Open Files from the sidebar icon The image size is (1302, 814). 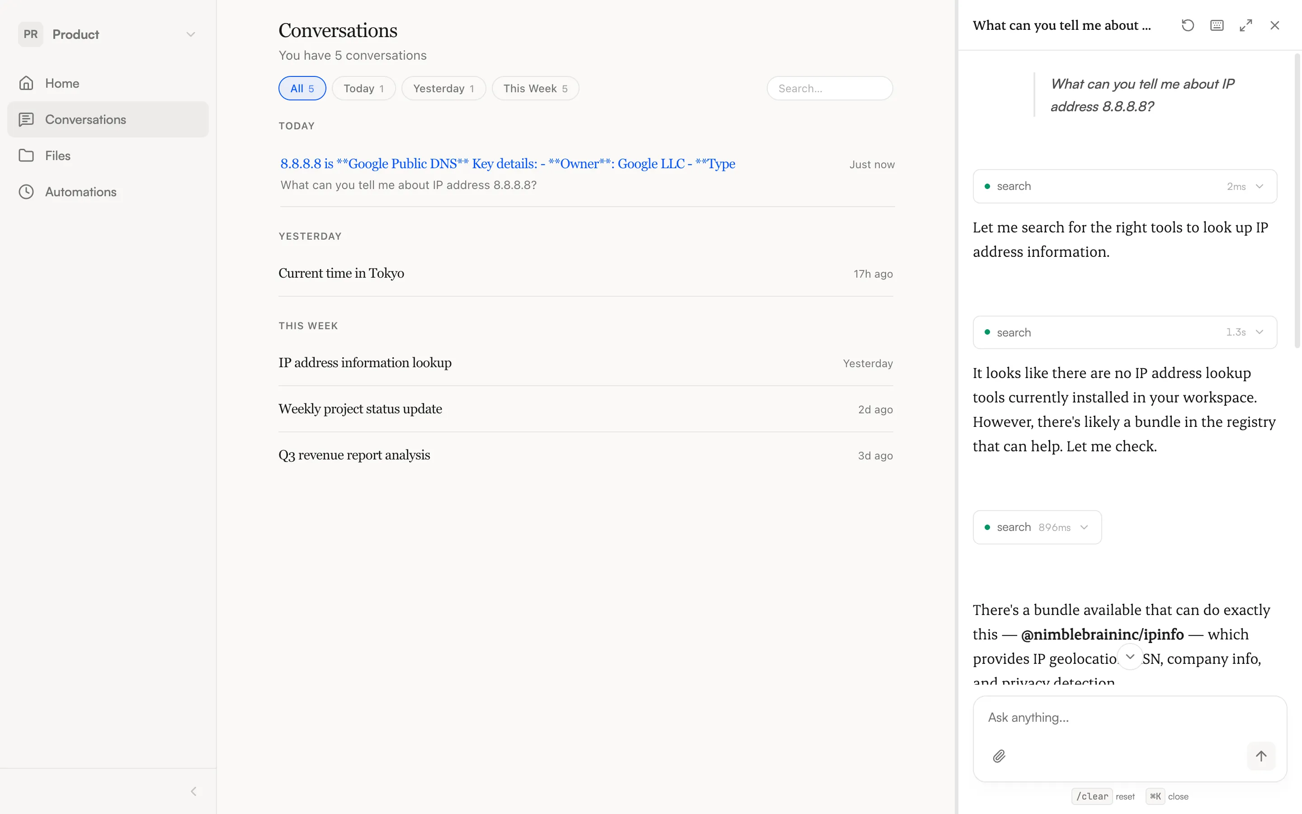point(26,155)
